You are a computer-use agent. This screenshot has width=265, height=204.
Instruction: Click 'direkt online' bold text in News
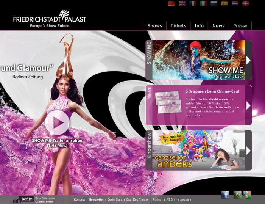(218, 99)
